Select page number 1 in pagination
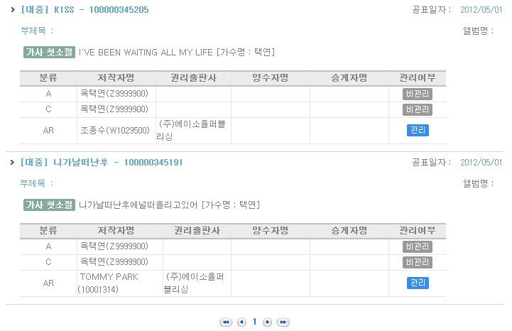 pos(255,322)
